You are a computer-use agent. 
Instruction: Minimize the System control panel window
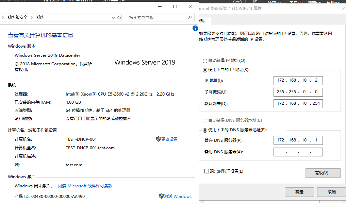pos(160,6)
